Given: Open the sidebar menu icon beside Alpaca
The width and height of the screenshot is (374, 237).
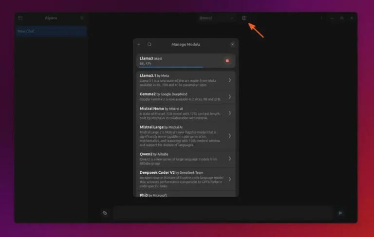Looking at the screenshot, I should click(82, 18).
